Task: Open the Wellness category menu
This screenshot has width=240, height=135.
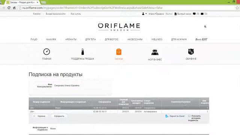Action: 157,39
